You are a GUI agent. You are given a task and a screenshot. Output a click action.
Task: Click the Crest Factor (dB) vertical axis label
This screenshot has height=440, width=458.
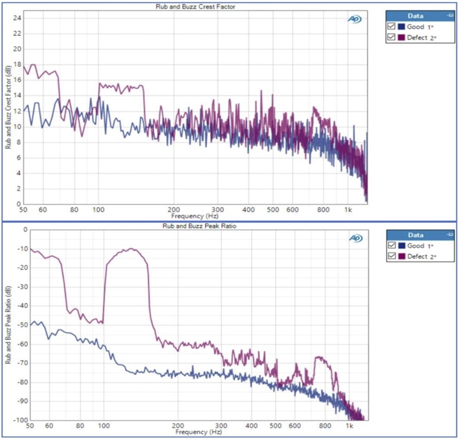coord(8,107)
